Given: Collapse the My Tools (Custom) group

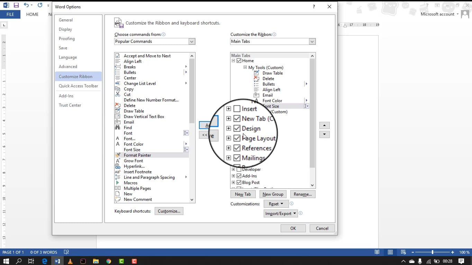Looking at the screenshot, I should pos(245,67).
